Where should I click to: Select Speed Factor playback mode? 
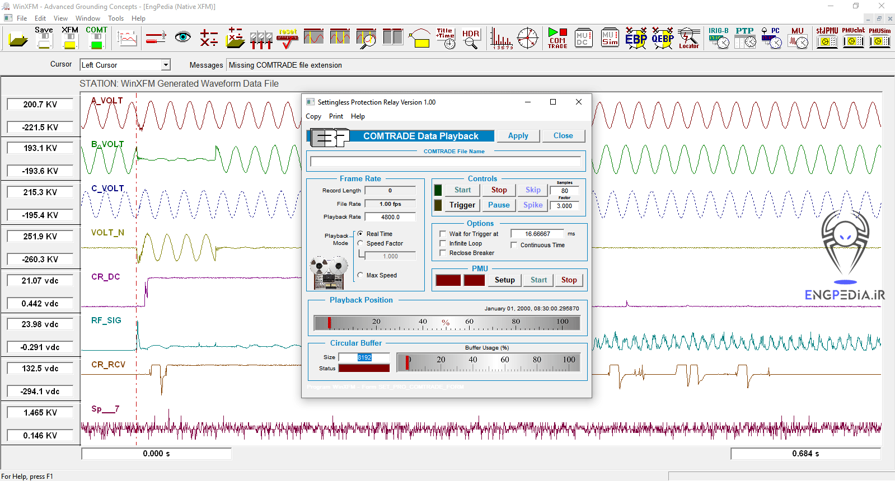[x=360, y=243]
